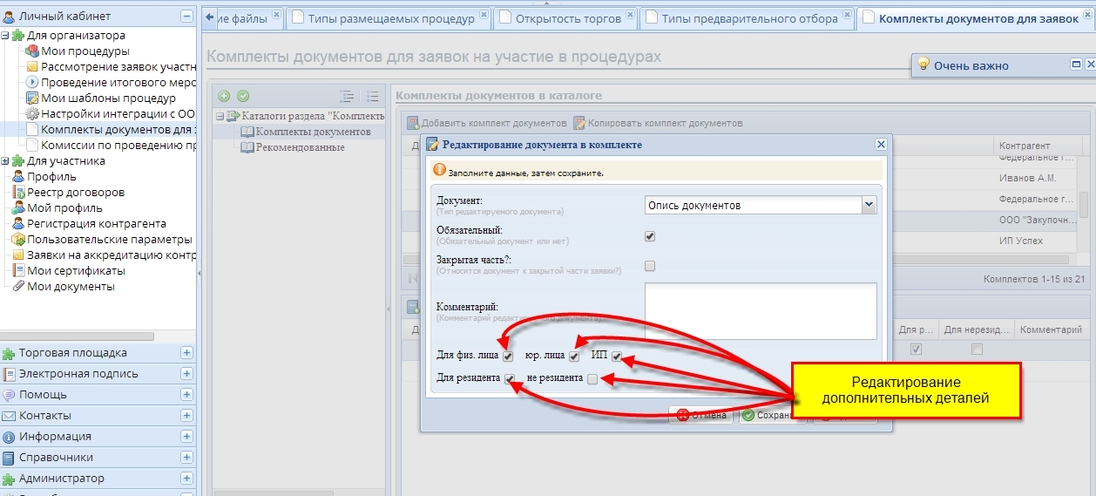1096x496 pixels.
Task: Open the 'Документ' dropdown list
Action: tap(869, 205)
